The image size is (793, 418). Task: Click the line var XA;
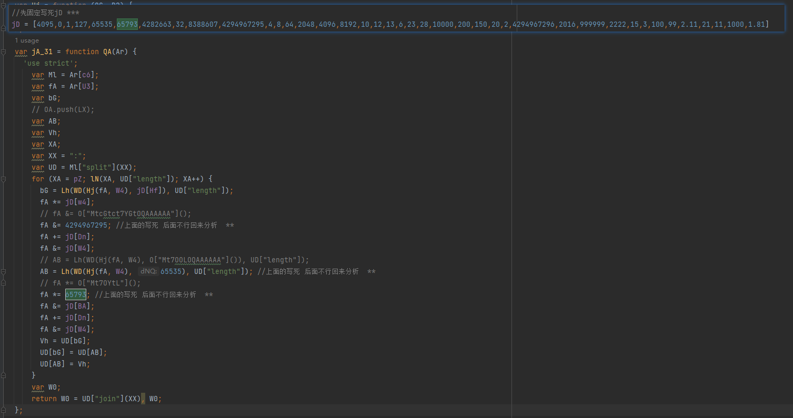46,144
